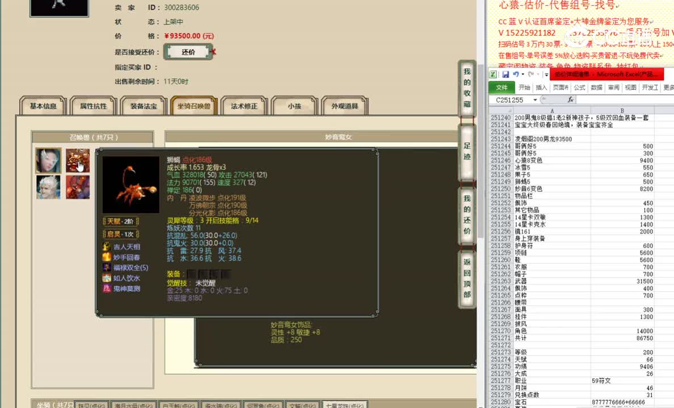Screen dimensions: 674x408
Task: Open the 文件 tab in Excel
Action: (x=502, y=88)
